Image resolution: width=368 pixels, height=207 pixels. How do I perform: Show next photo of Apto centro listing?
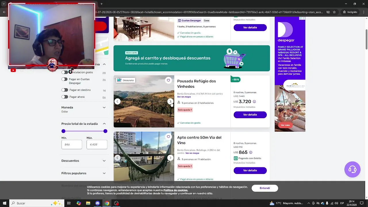(170, 158)
